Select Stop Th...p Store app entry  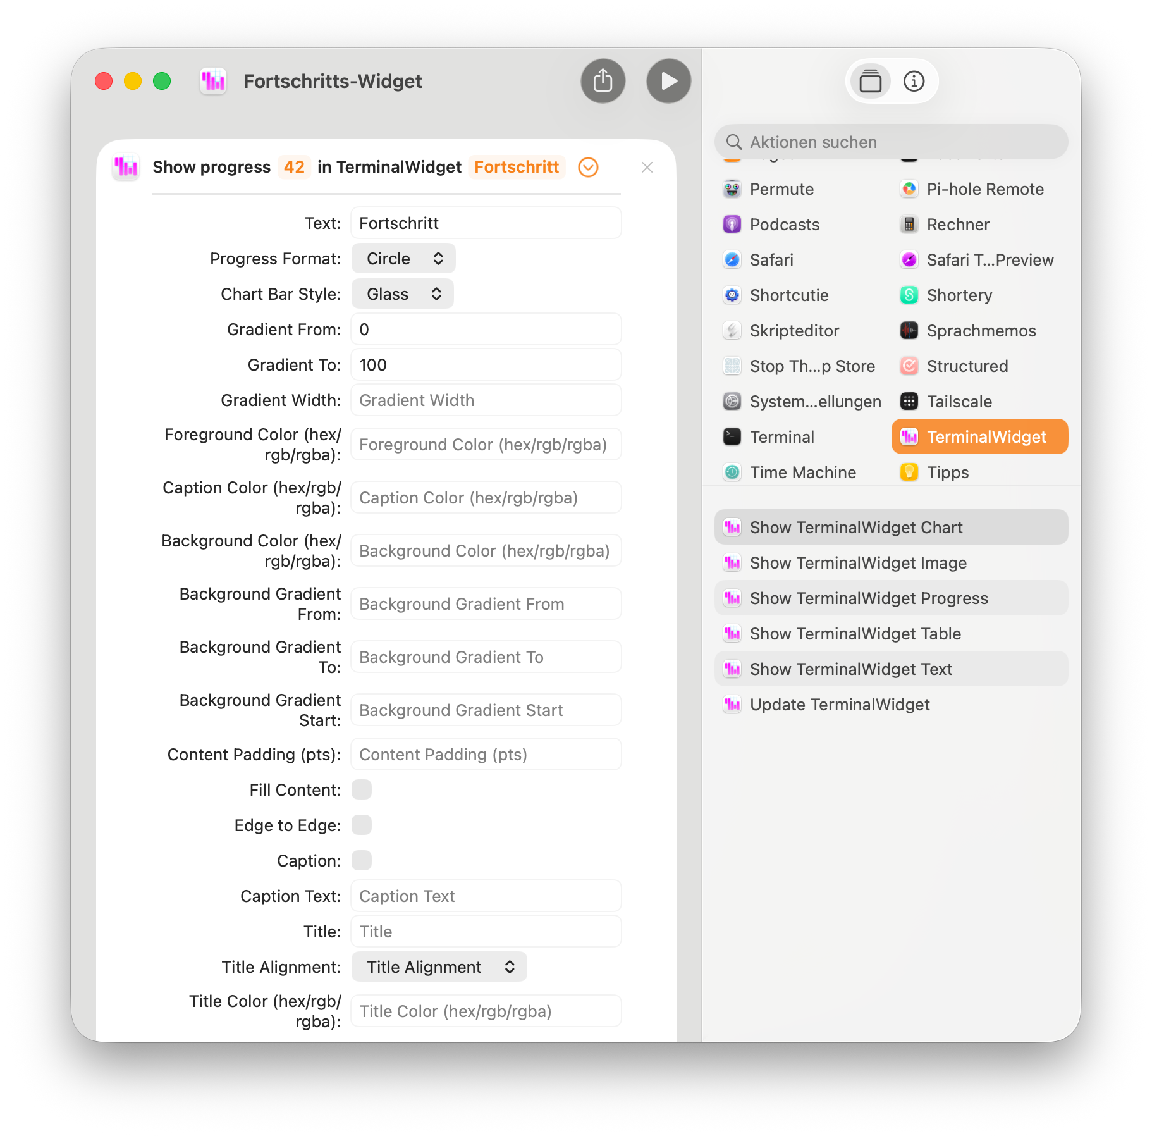pyautogui.click(x=802, y=366)
